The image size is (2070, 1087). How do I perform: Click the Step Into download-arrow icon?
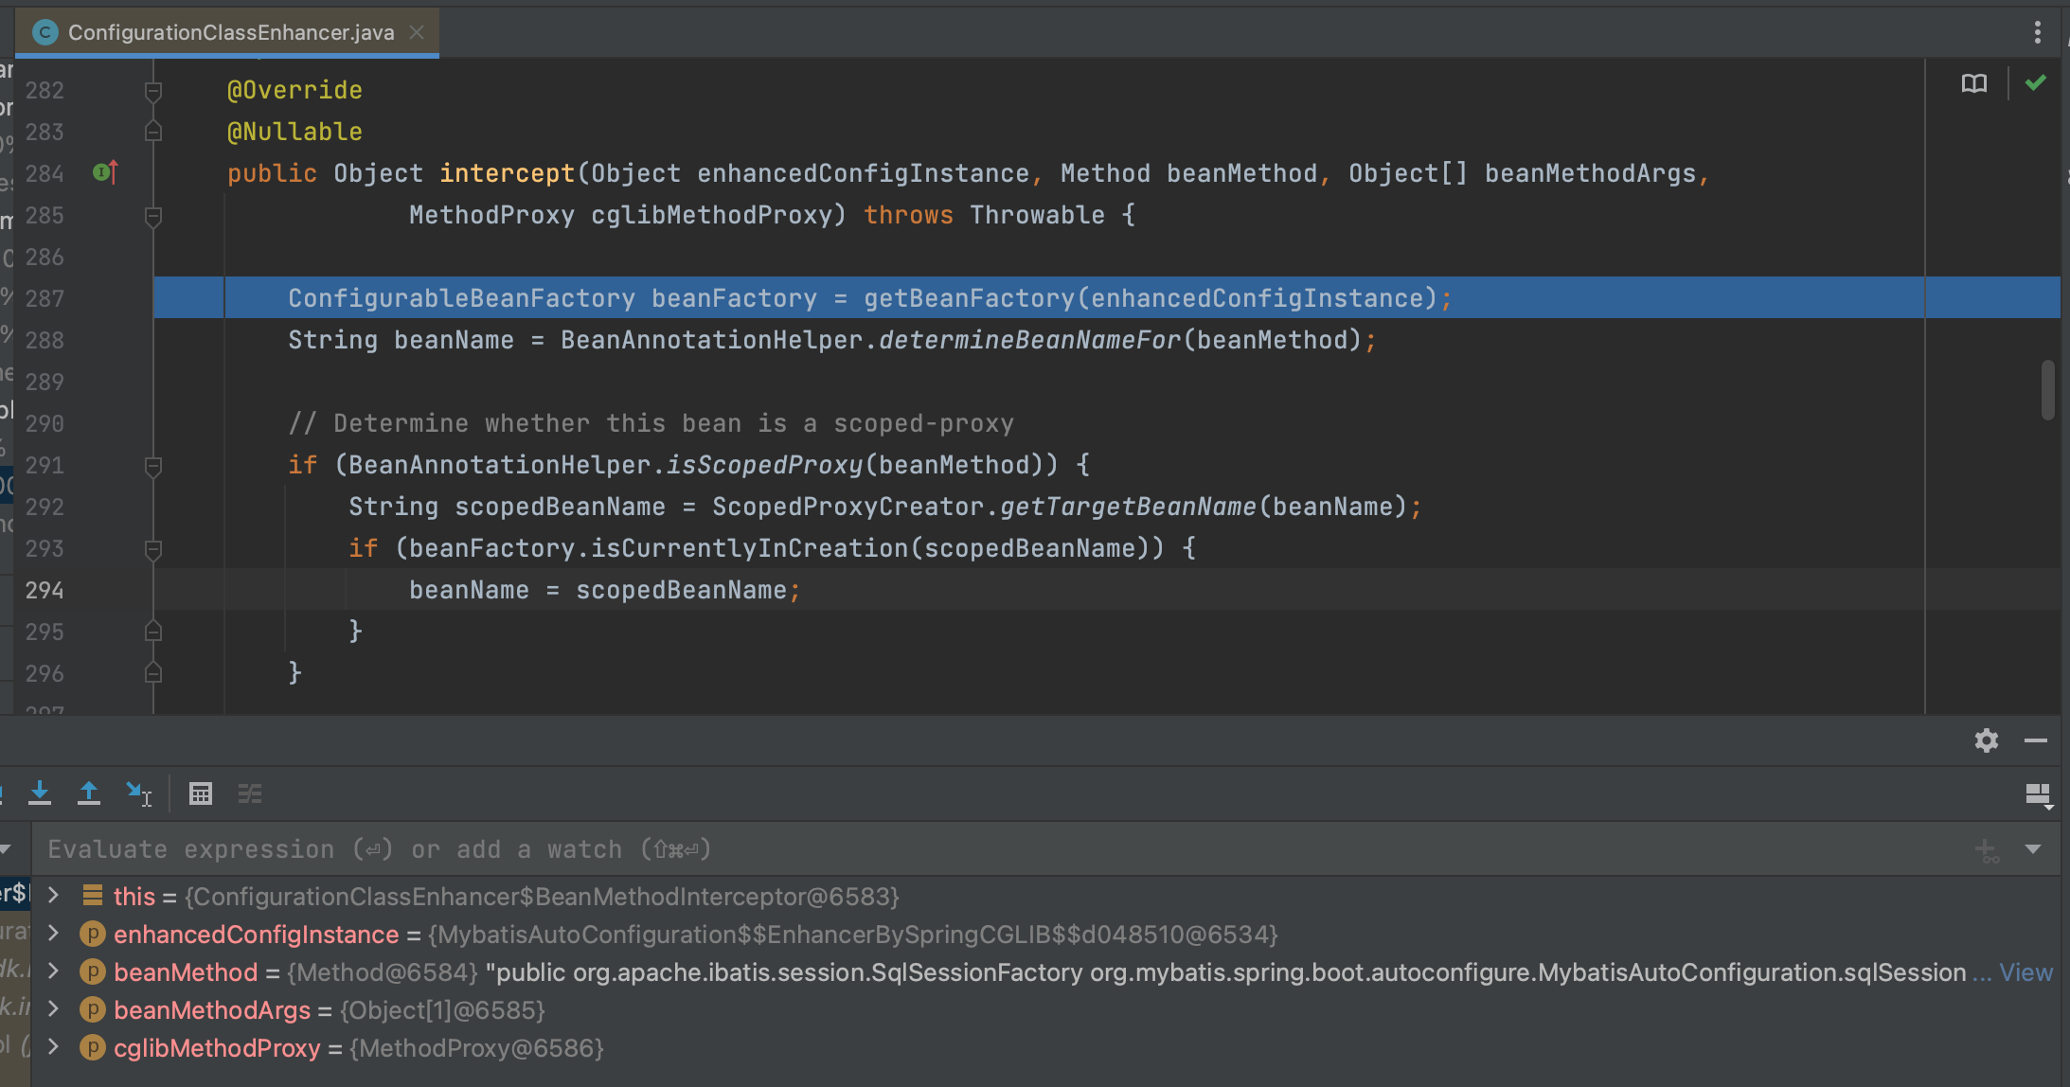click(x=40, y=793)
